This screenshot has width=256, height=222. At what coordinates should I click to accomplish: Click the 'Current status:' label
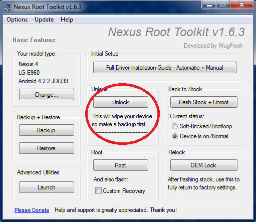(x=187, y=116)
